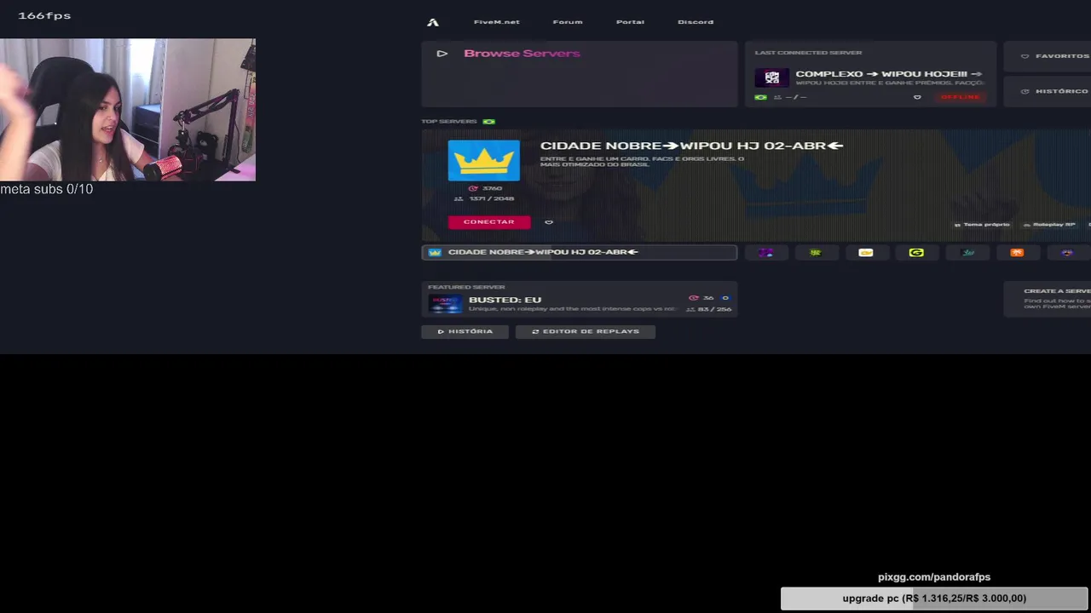Open the BUSTED: EU featured server

click(x=580, y=299)
